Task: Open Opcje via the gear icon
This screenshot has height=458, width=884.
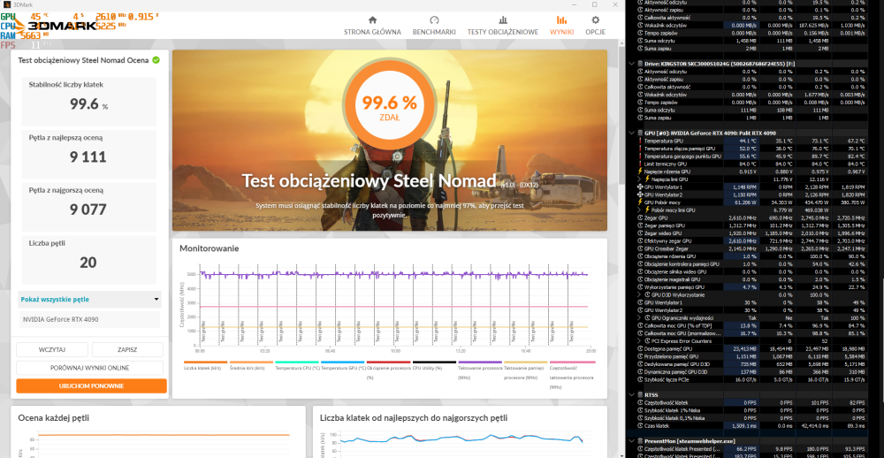Action: [595, 19]
